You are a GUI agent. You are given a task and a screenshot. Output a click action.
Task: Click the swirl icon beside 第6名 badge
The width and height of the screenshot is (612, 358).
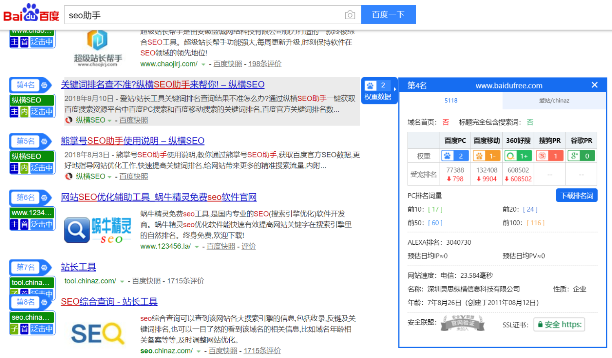pos(44,197)
